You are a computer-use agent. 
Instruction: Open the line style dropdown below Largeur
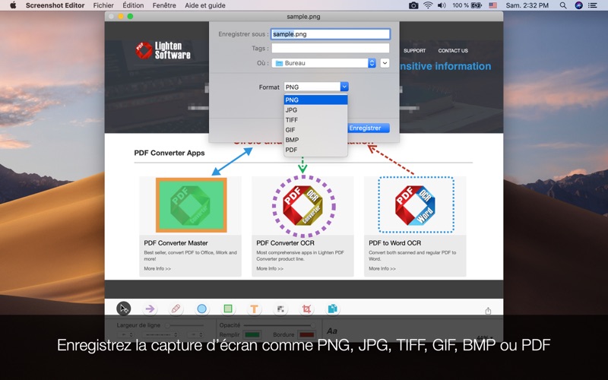click(x=161, y=334)
